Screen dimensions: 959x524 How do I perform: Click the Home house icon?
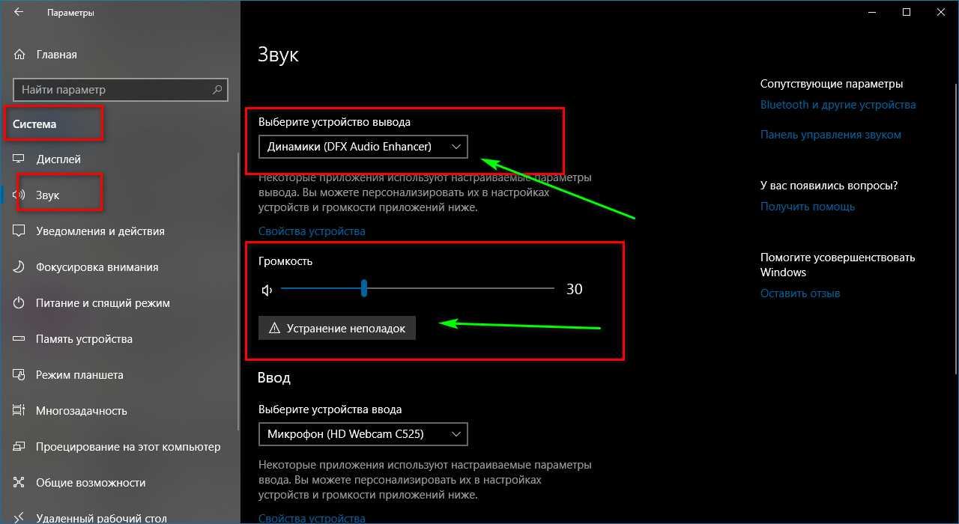(19, 55)
